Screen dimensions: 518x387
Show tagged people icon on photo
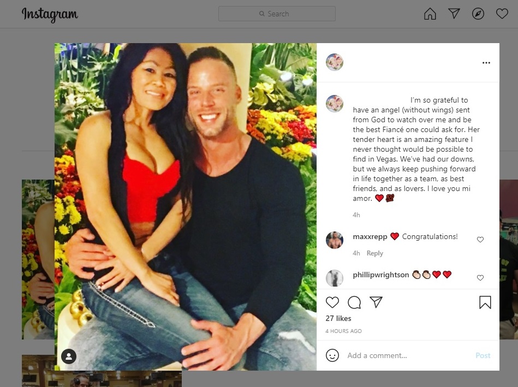tap(69, 356)
